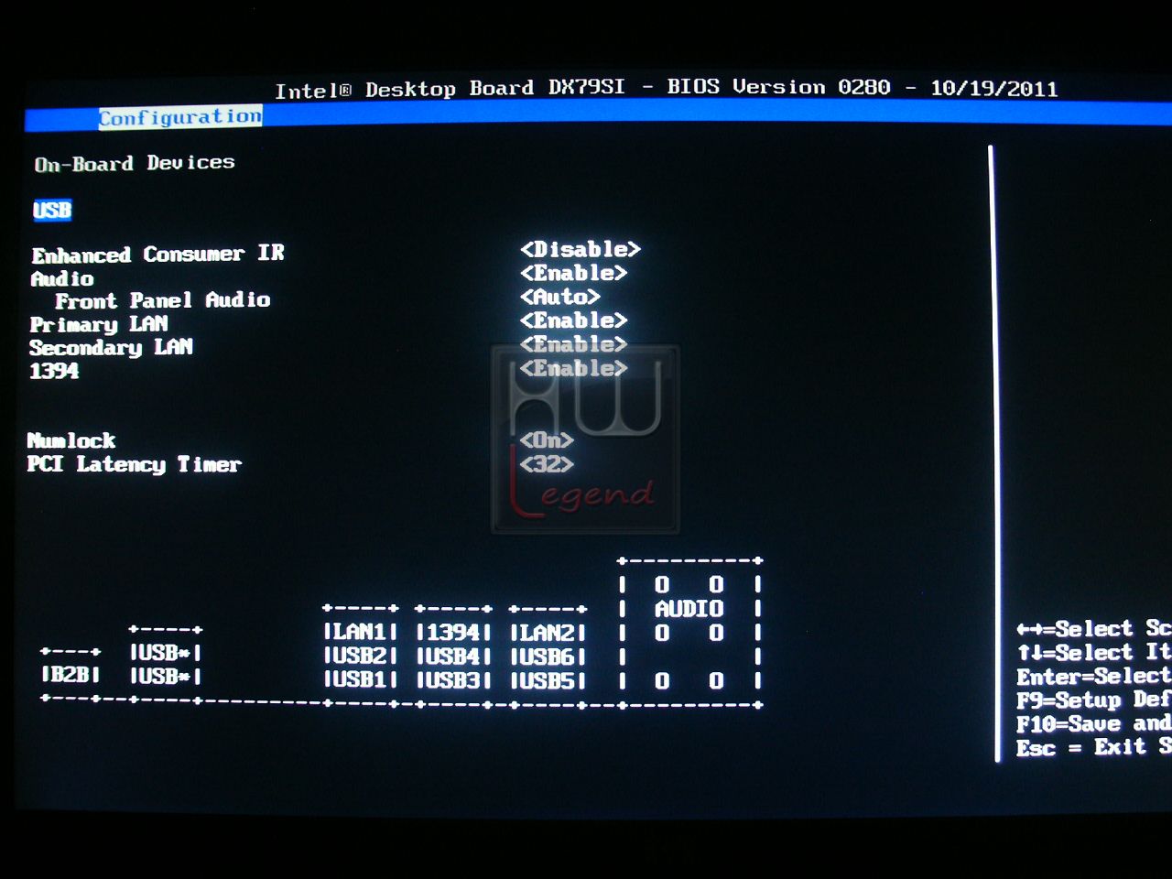
Task: Select the Configuration tab
Action: pos(180,117)
